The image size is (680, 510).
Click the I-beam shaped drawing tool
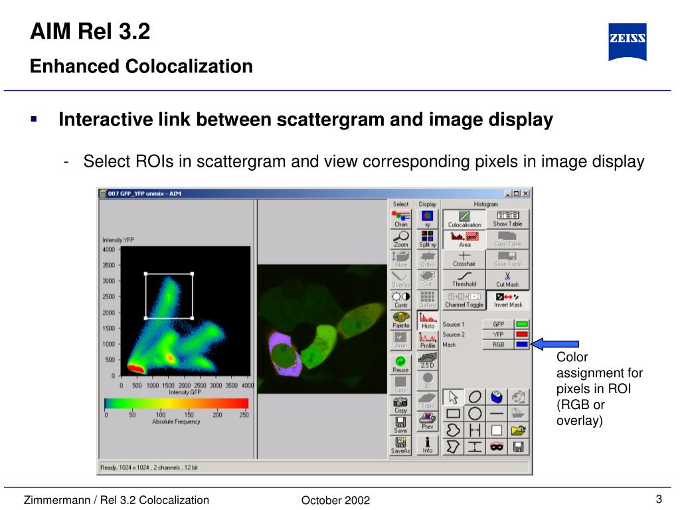475,446
